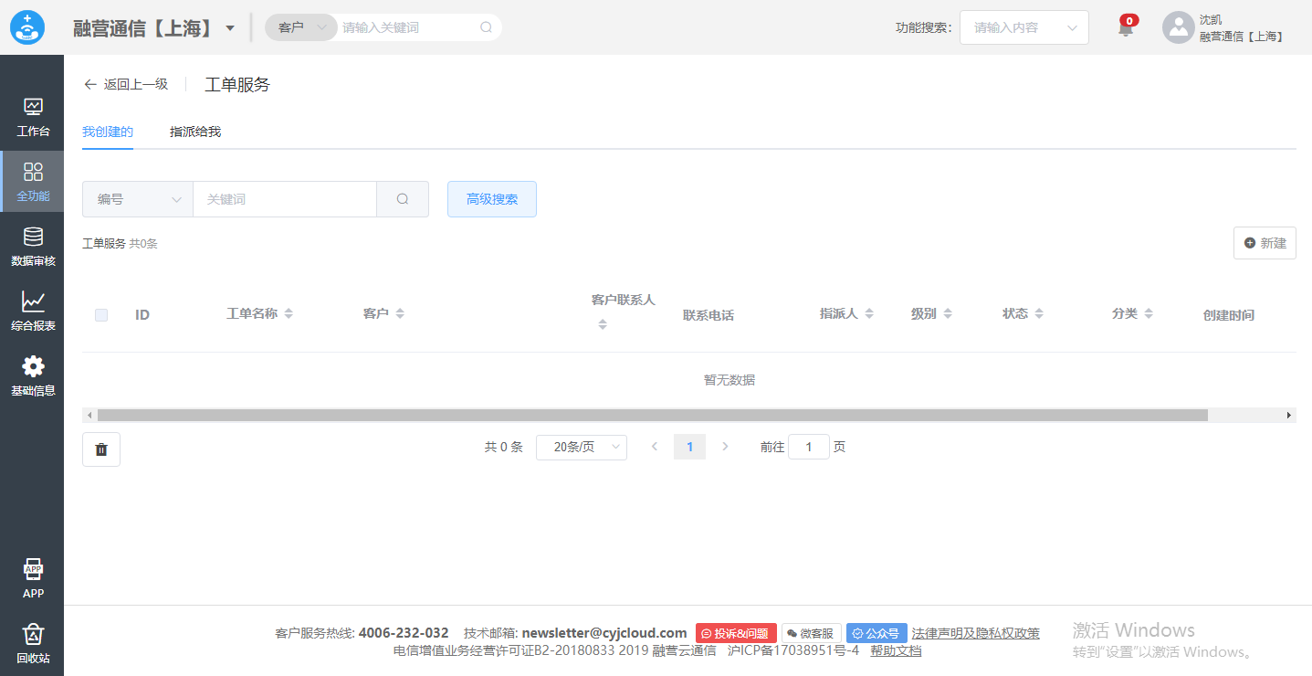Toggle the select-all checkbox in table header
This screenshot has height=676, width=1312.
[x=101, y=315]
